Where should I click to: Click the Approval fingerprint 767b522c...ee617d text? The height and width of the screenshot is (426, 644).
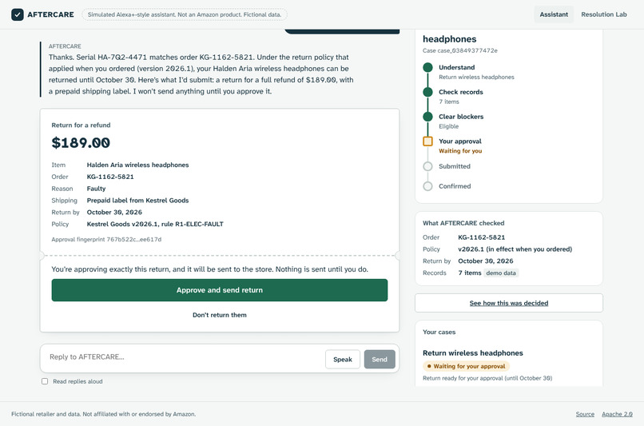106,240
